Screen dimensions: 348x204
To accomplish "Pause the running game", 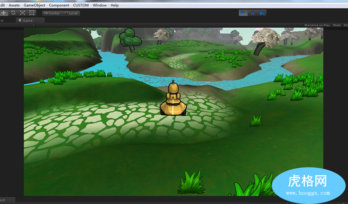I will point(253,13).
